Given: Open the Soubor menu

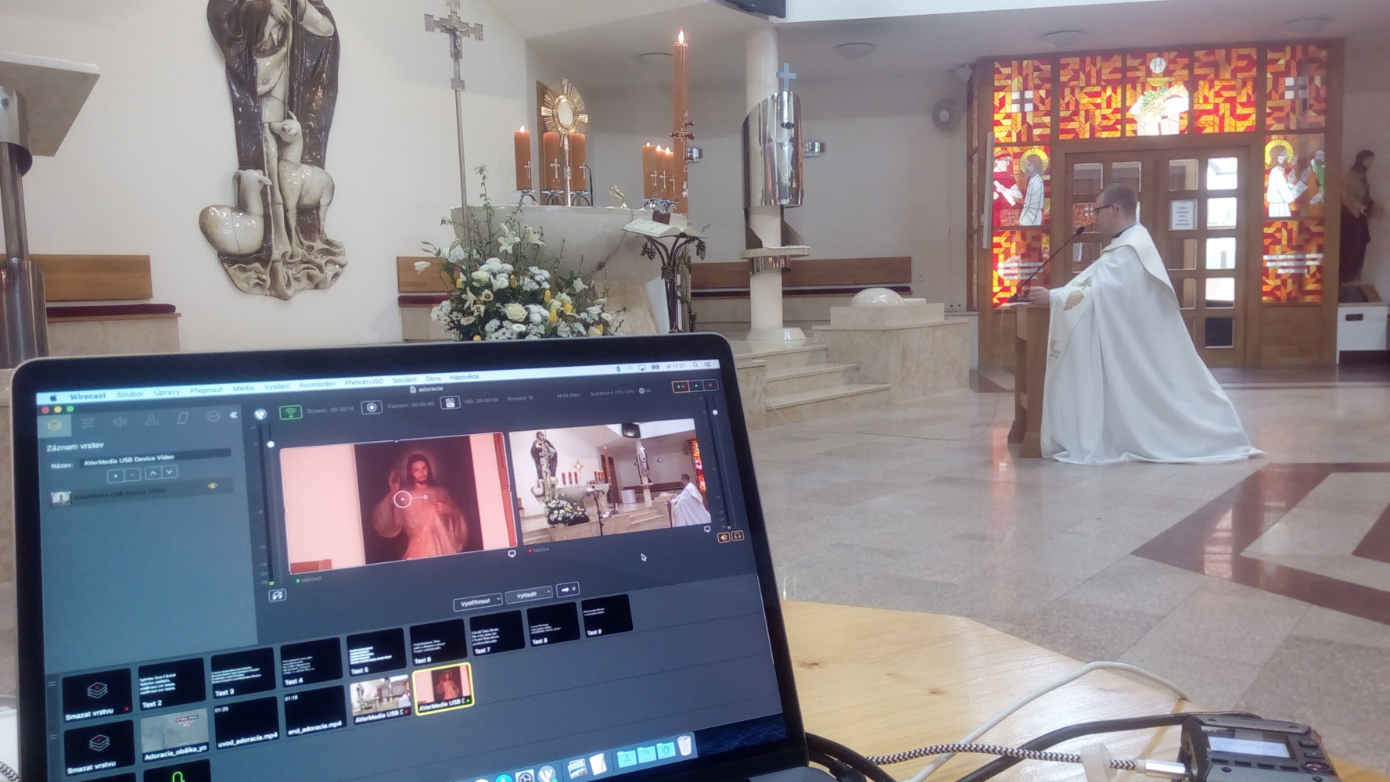Looking at the screenshot, I should tap(130, 394).
